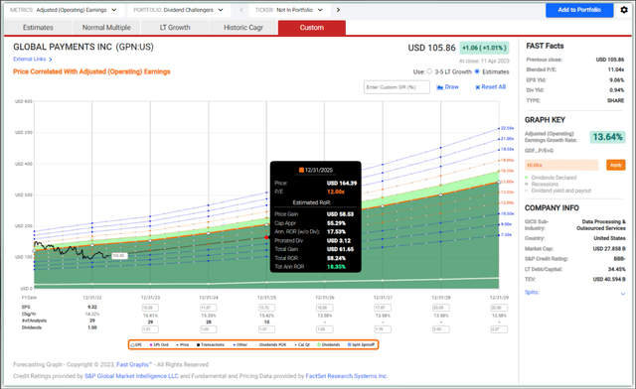The height and width of the screenshot is (389, 636).
Task: Click the 7.50x multiple line label
Action: (x=506, y=234)
